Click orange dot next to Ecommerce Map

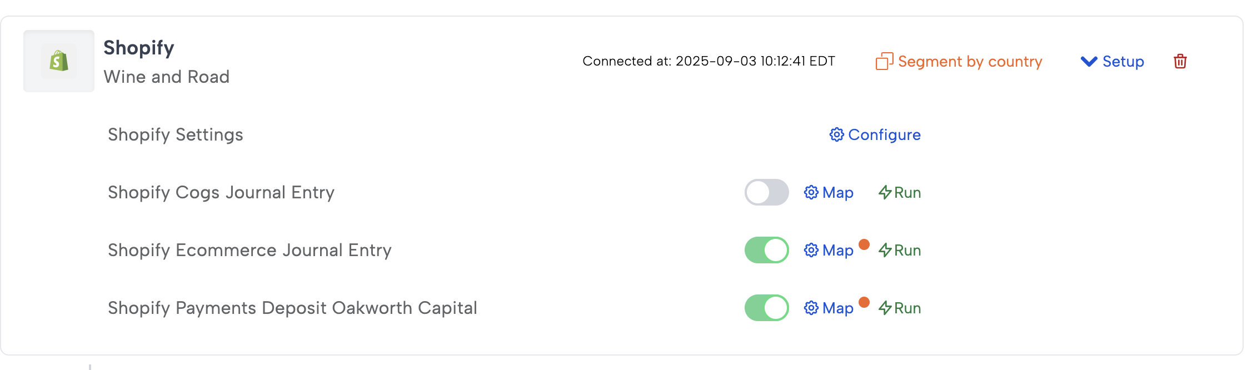[x=864, y=244]
